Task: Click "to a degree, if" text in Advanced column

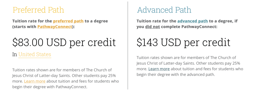Action: pos(221,21)
